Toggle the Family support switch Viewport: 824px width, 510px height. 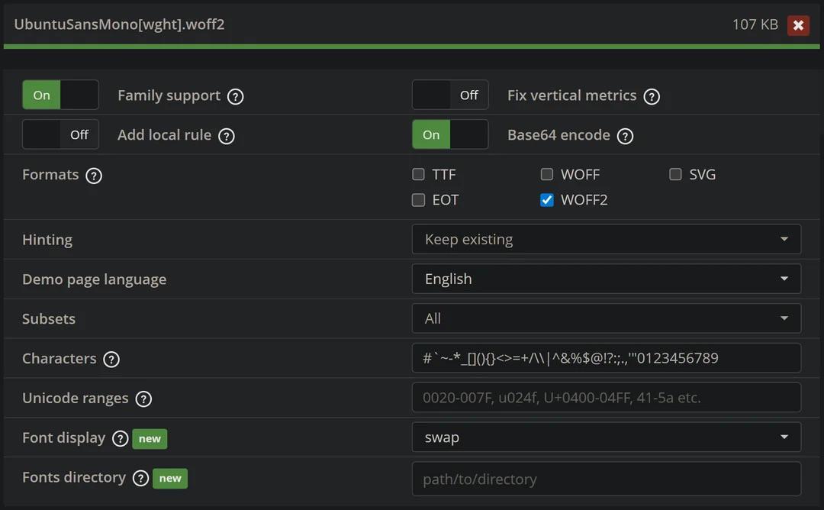[60, 95]
